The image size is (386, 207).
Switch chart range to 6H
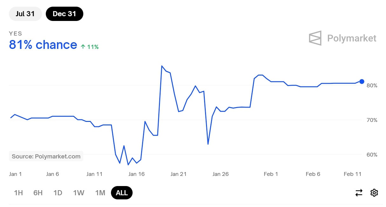point(38,193)
